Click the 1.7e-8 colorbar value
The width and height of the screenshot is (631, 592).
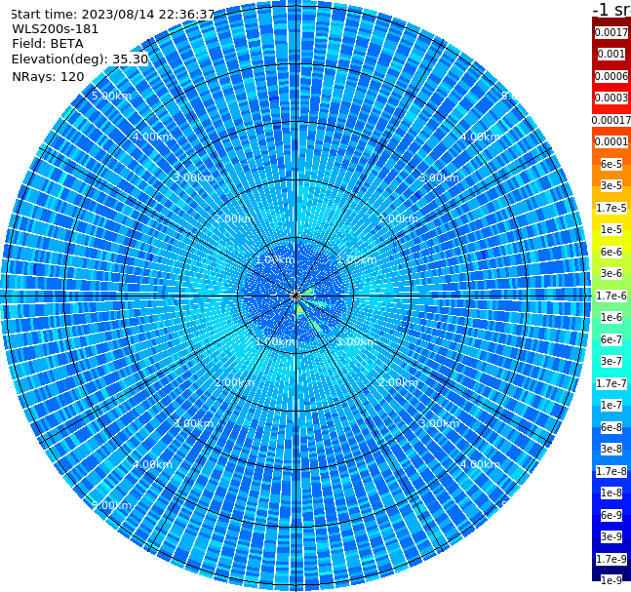[x=611, y=471]
